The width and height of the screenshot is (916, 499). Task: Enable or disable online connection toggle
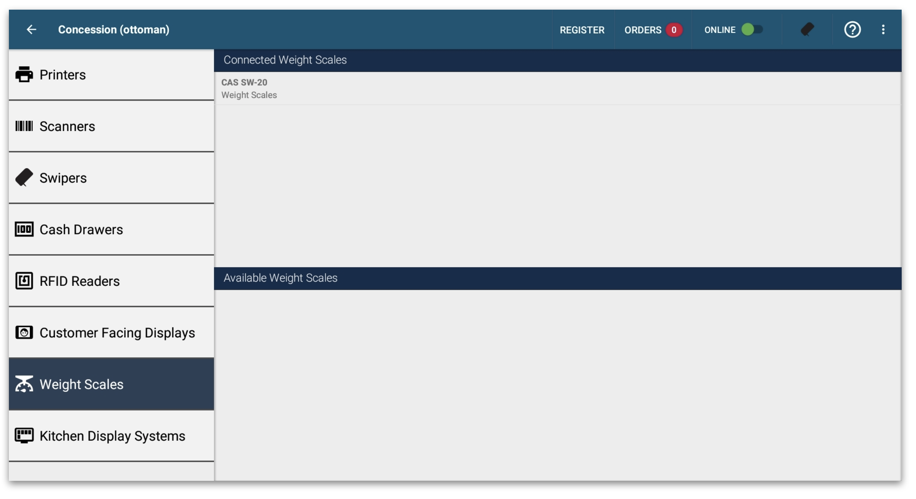751,29
